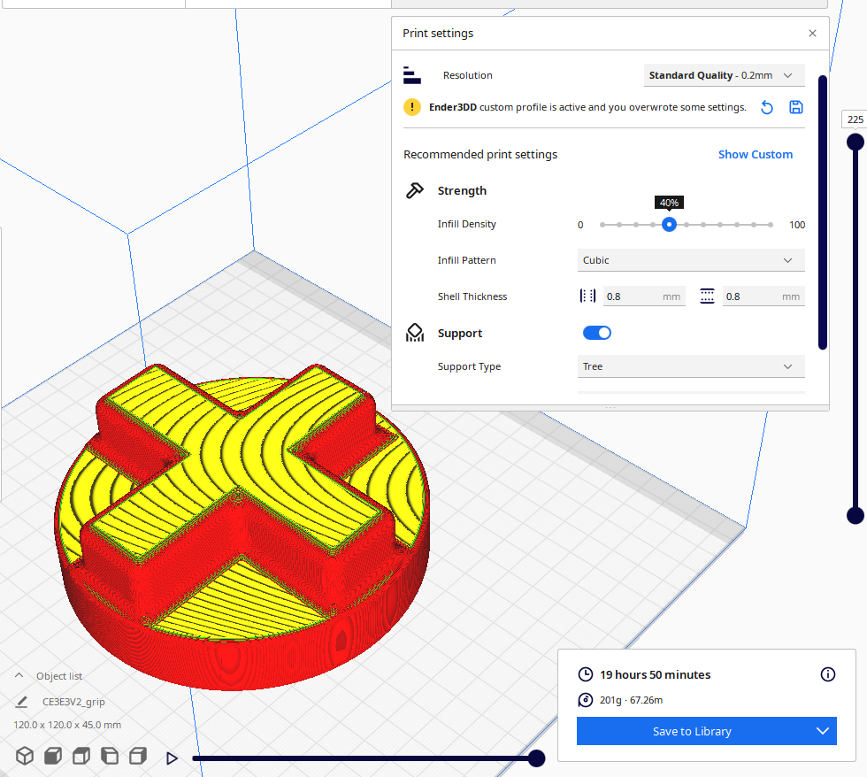This screenshot has height=777, width=867.
Task: Select the Top view icon
Action: click(x=81, y=757)
